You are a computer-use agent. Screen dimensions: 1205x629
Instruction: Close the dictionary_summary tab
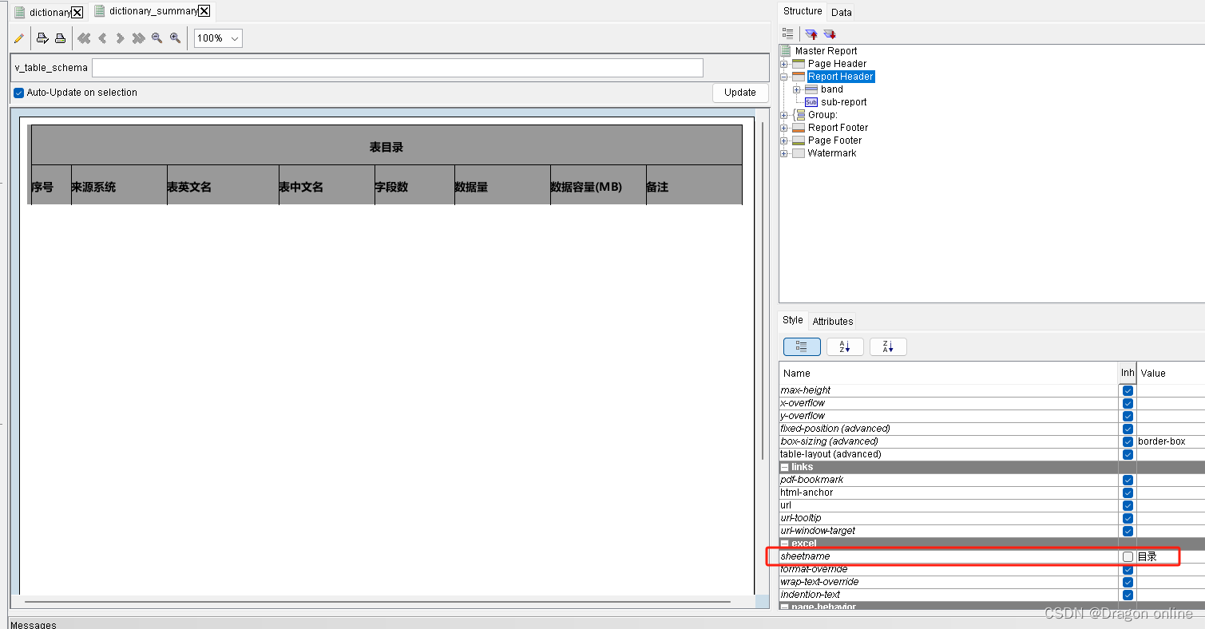click(x=204, y=10)
